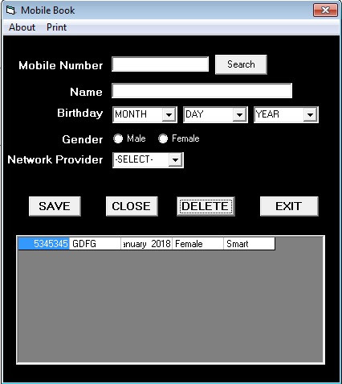This screenshot has width=342, height=384.
Task: Click the Mobile Book title bar icon
Action: coord(10,10)
